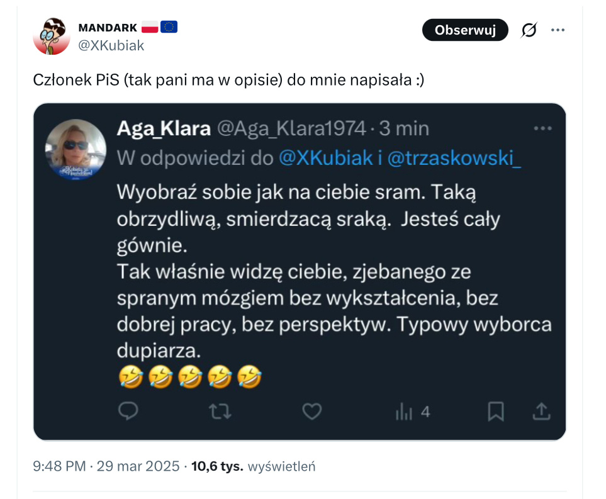Click the Grok icon beside Obserwuj
This screenshot has height=499, width=606.
pos(529,30)
